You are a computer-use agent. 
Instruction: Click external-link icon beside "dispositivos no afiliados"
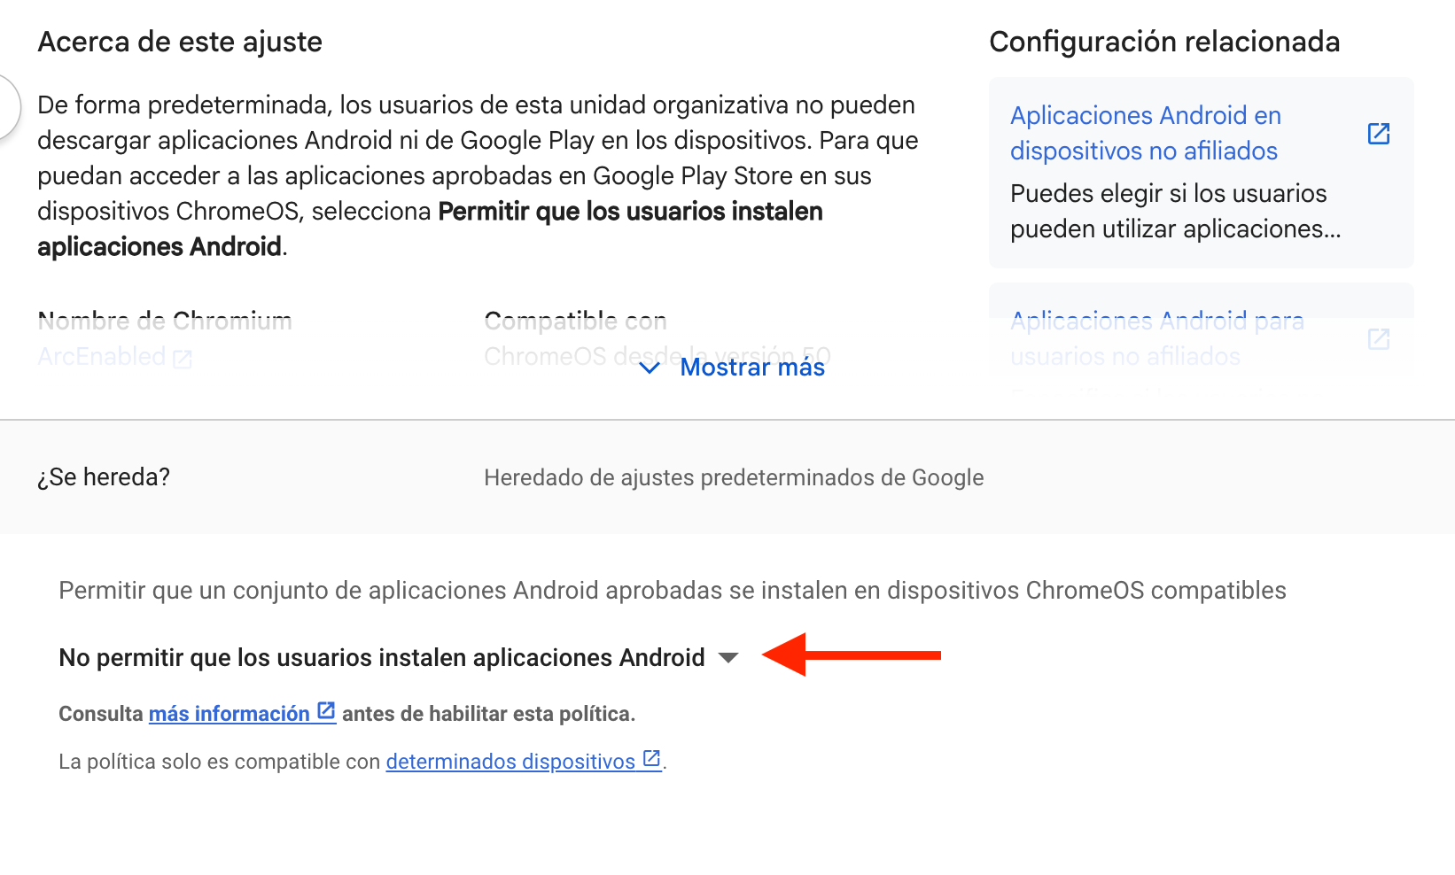(1378, 134)
